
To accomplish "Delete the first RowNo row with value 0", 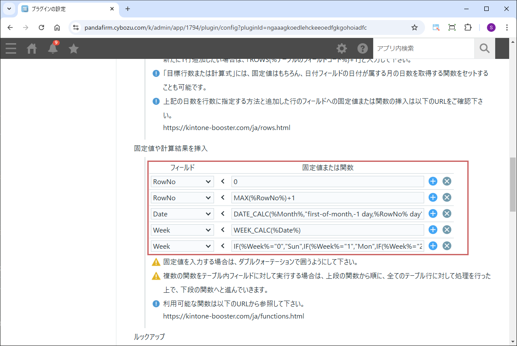I will click(447, 182).
